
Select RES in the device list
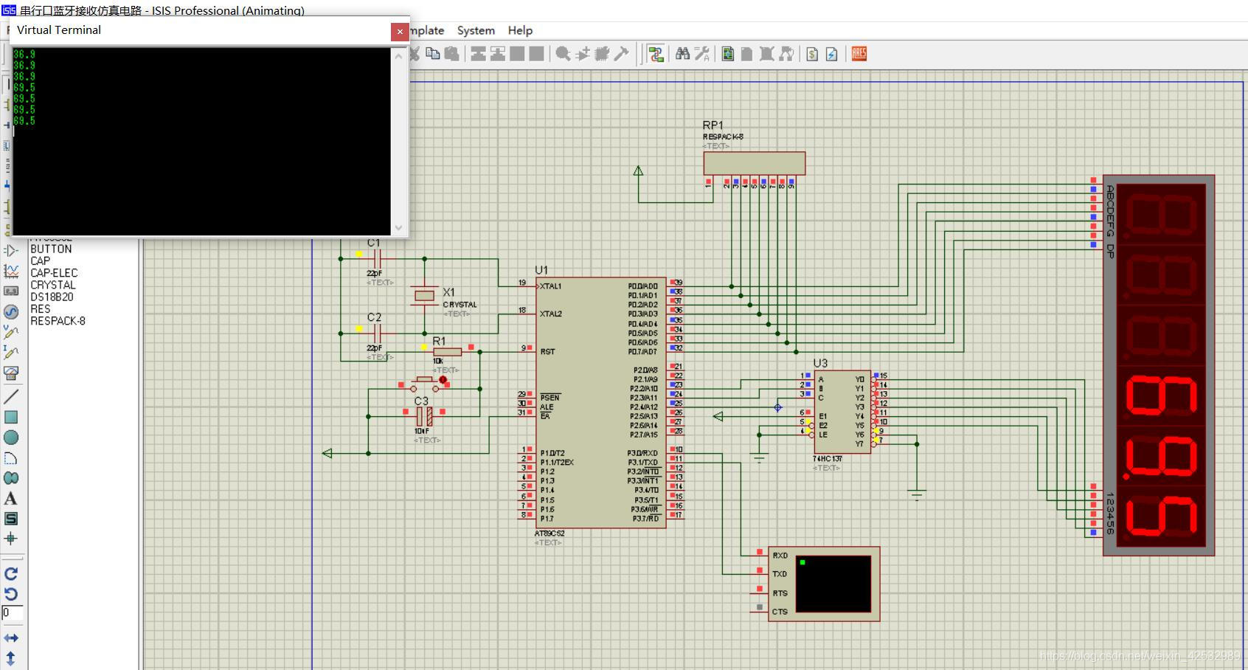tap(41, 309)
